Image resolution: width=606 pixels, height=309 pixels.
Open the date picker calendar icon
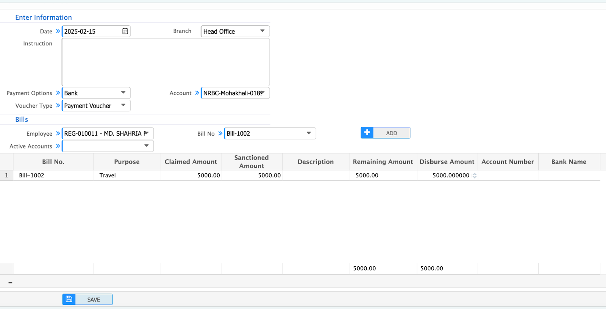point(125,31)
